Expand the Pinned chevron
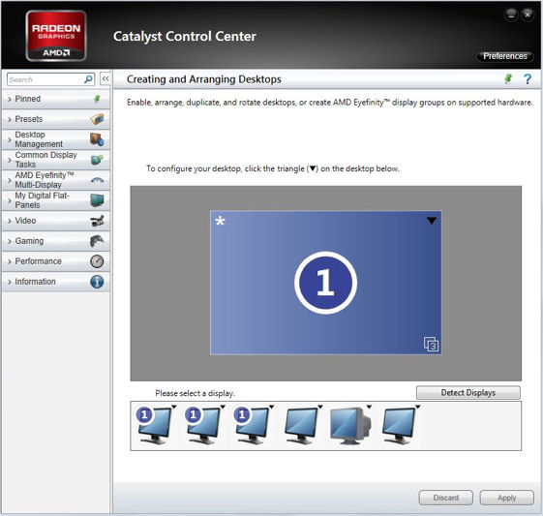Viewport: 543px width, 516px height. 10,100
